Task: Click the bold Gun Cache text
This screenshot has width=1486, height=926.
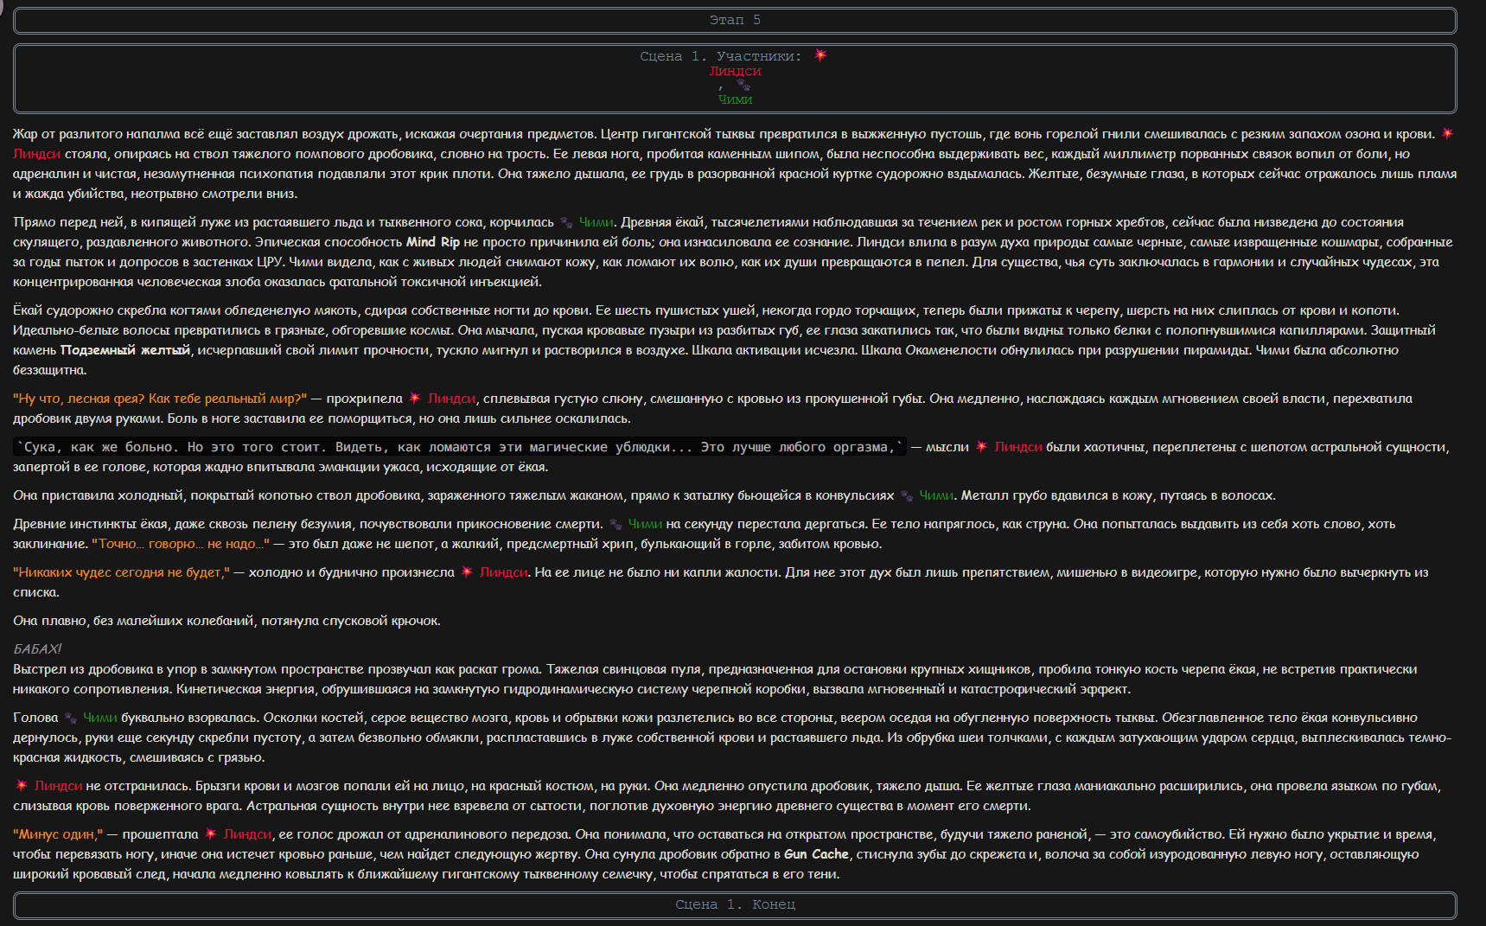Action: [816, 854]
